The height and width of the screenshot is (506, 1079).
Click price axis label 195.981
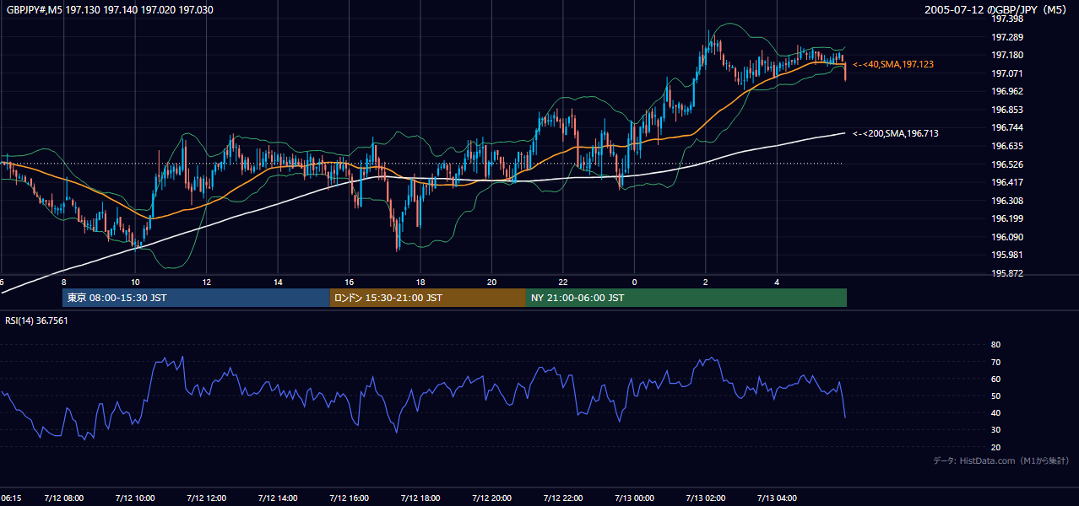[1007, 255]
